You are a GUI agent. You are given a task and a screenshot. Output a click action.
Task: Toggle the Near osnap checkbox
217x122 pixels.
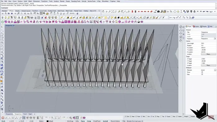[131, 116]
